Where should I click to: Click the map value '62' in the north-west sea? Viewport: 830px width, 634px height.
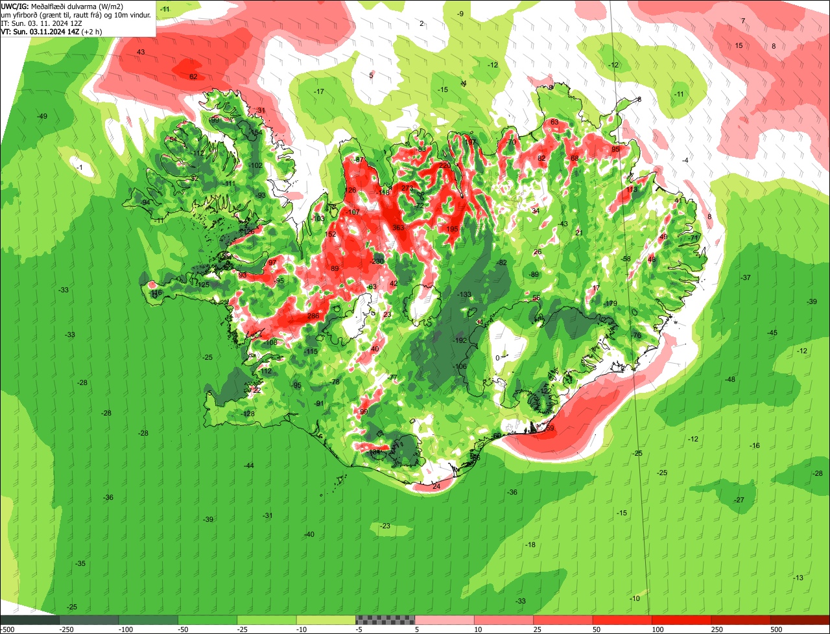pos(193,76)
